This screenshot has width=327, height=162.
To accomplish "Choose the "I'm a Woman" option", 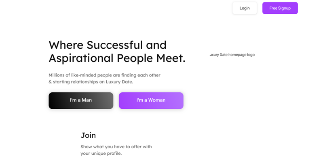I will (x=151, y=100).
